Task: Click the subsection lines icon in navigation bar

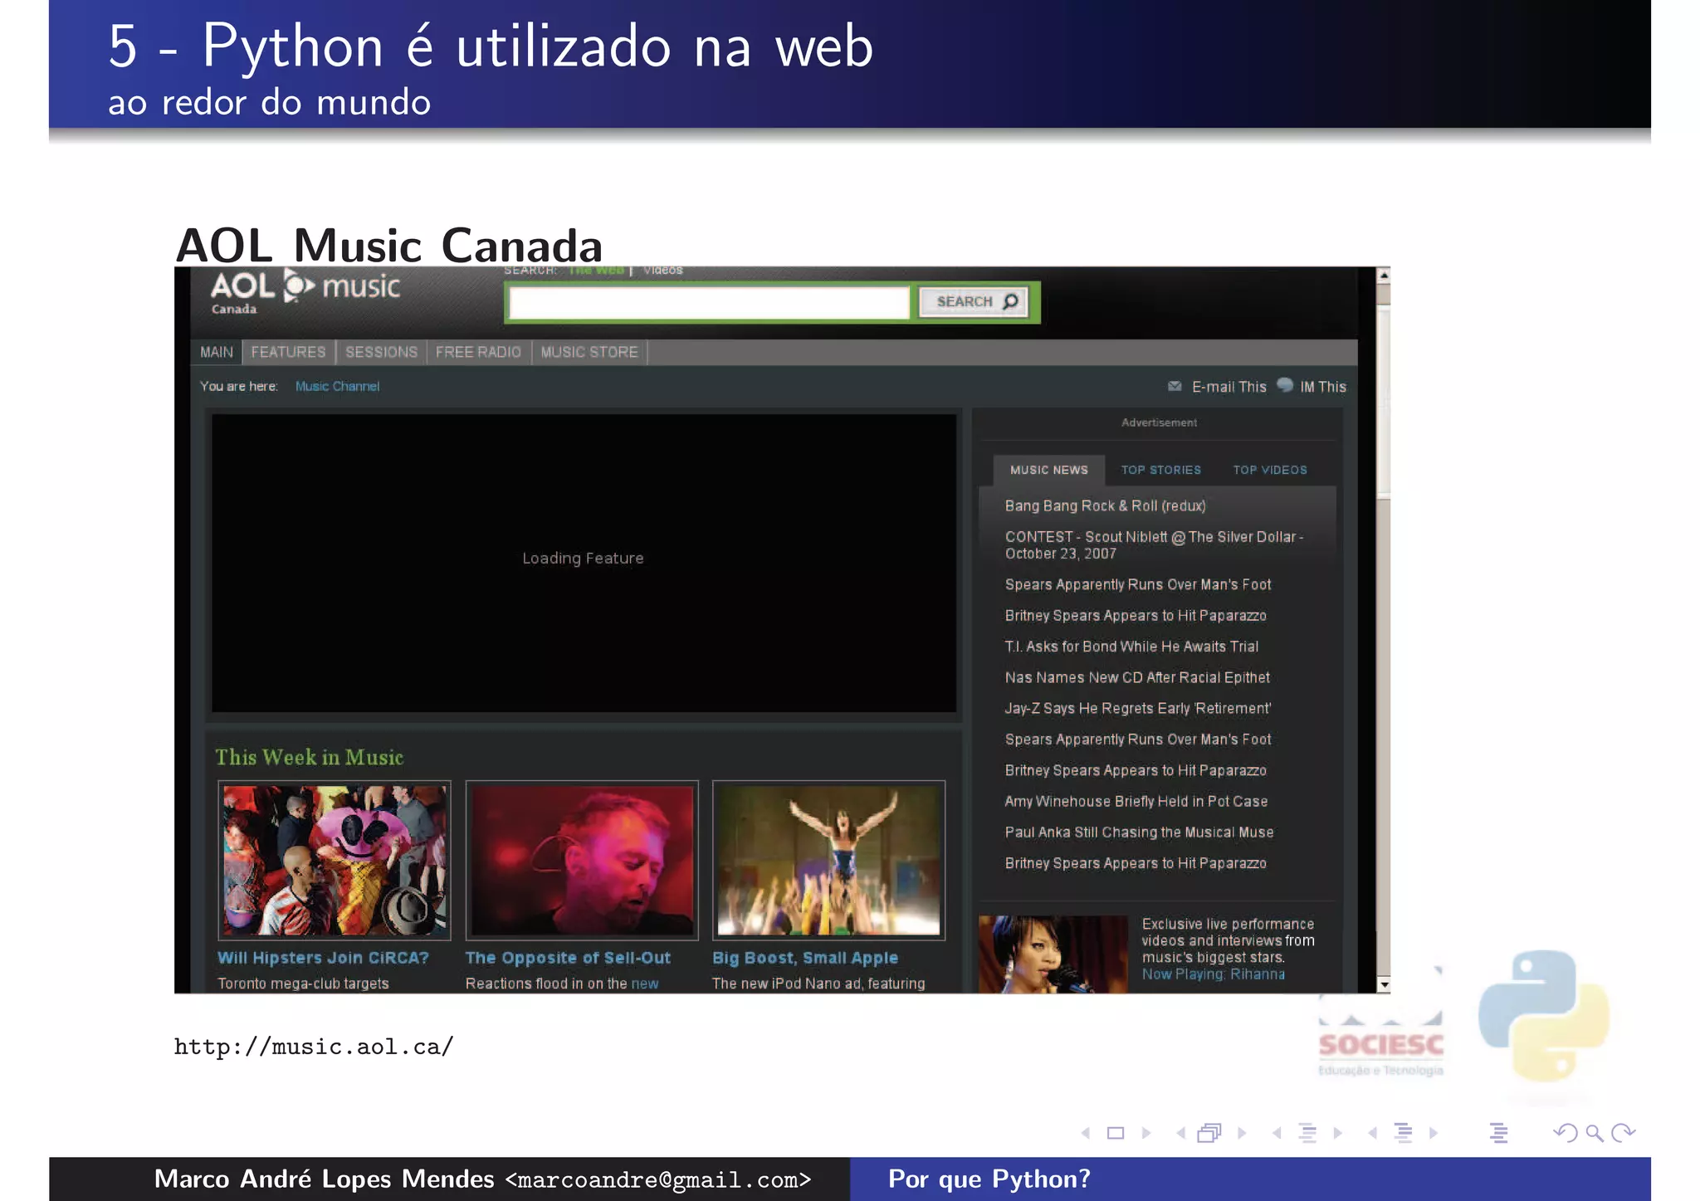Action: coord(1308,1133)
